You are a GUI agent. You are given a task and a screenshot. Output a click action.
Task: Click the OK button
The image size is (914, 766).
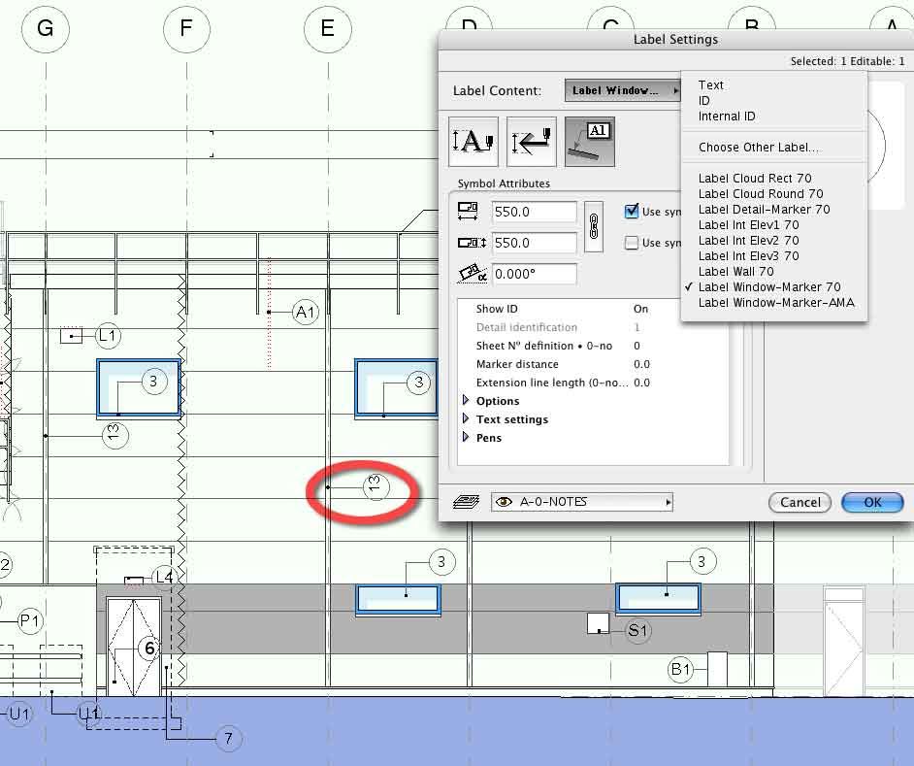tap(872, 502)
